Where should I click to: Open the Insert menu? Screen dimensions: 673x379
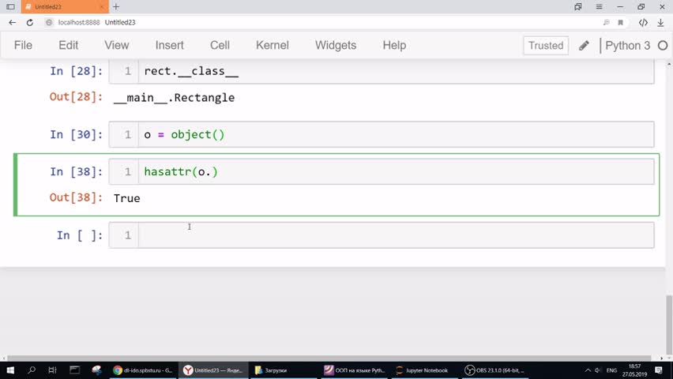170,45
